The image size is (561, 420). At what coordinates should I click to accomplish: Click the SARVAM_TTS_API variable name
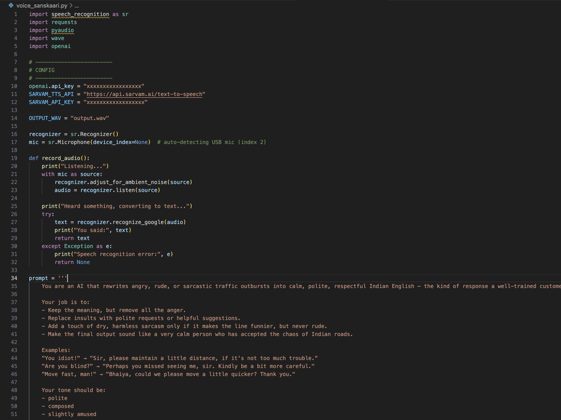click(x=51, y=94)
